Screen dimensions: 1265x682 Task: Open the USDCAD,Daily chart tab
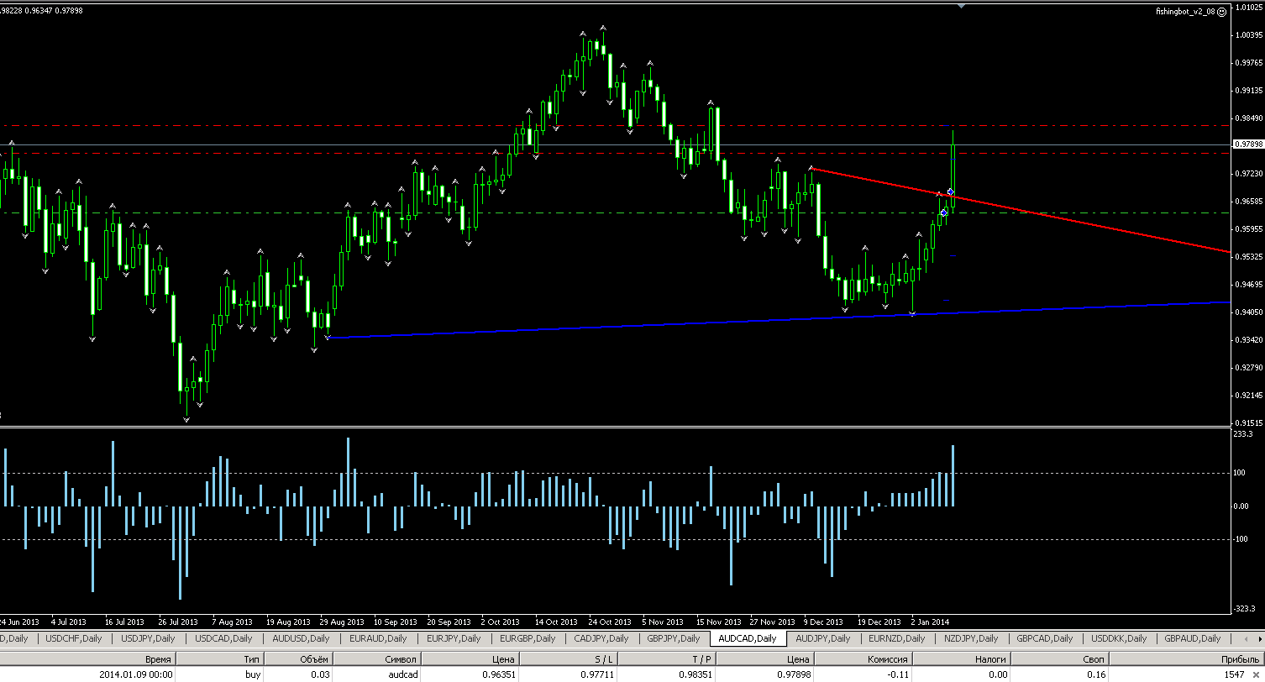pyautogui.click(x=223, y=639)
